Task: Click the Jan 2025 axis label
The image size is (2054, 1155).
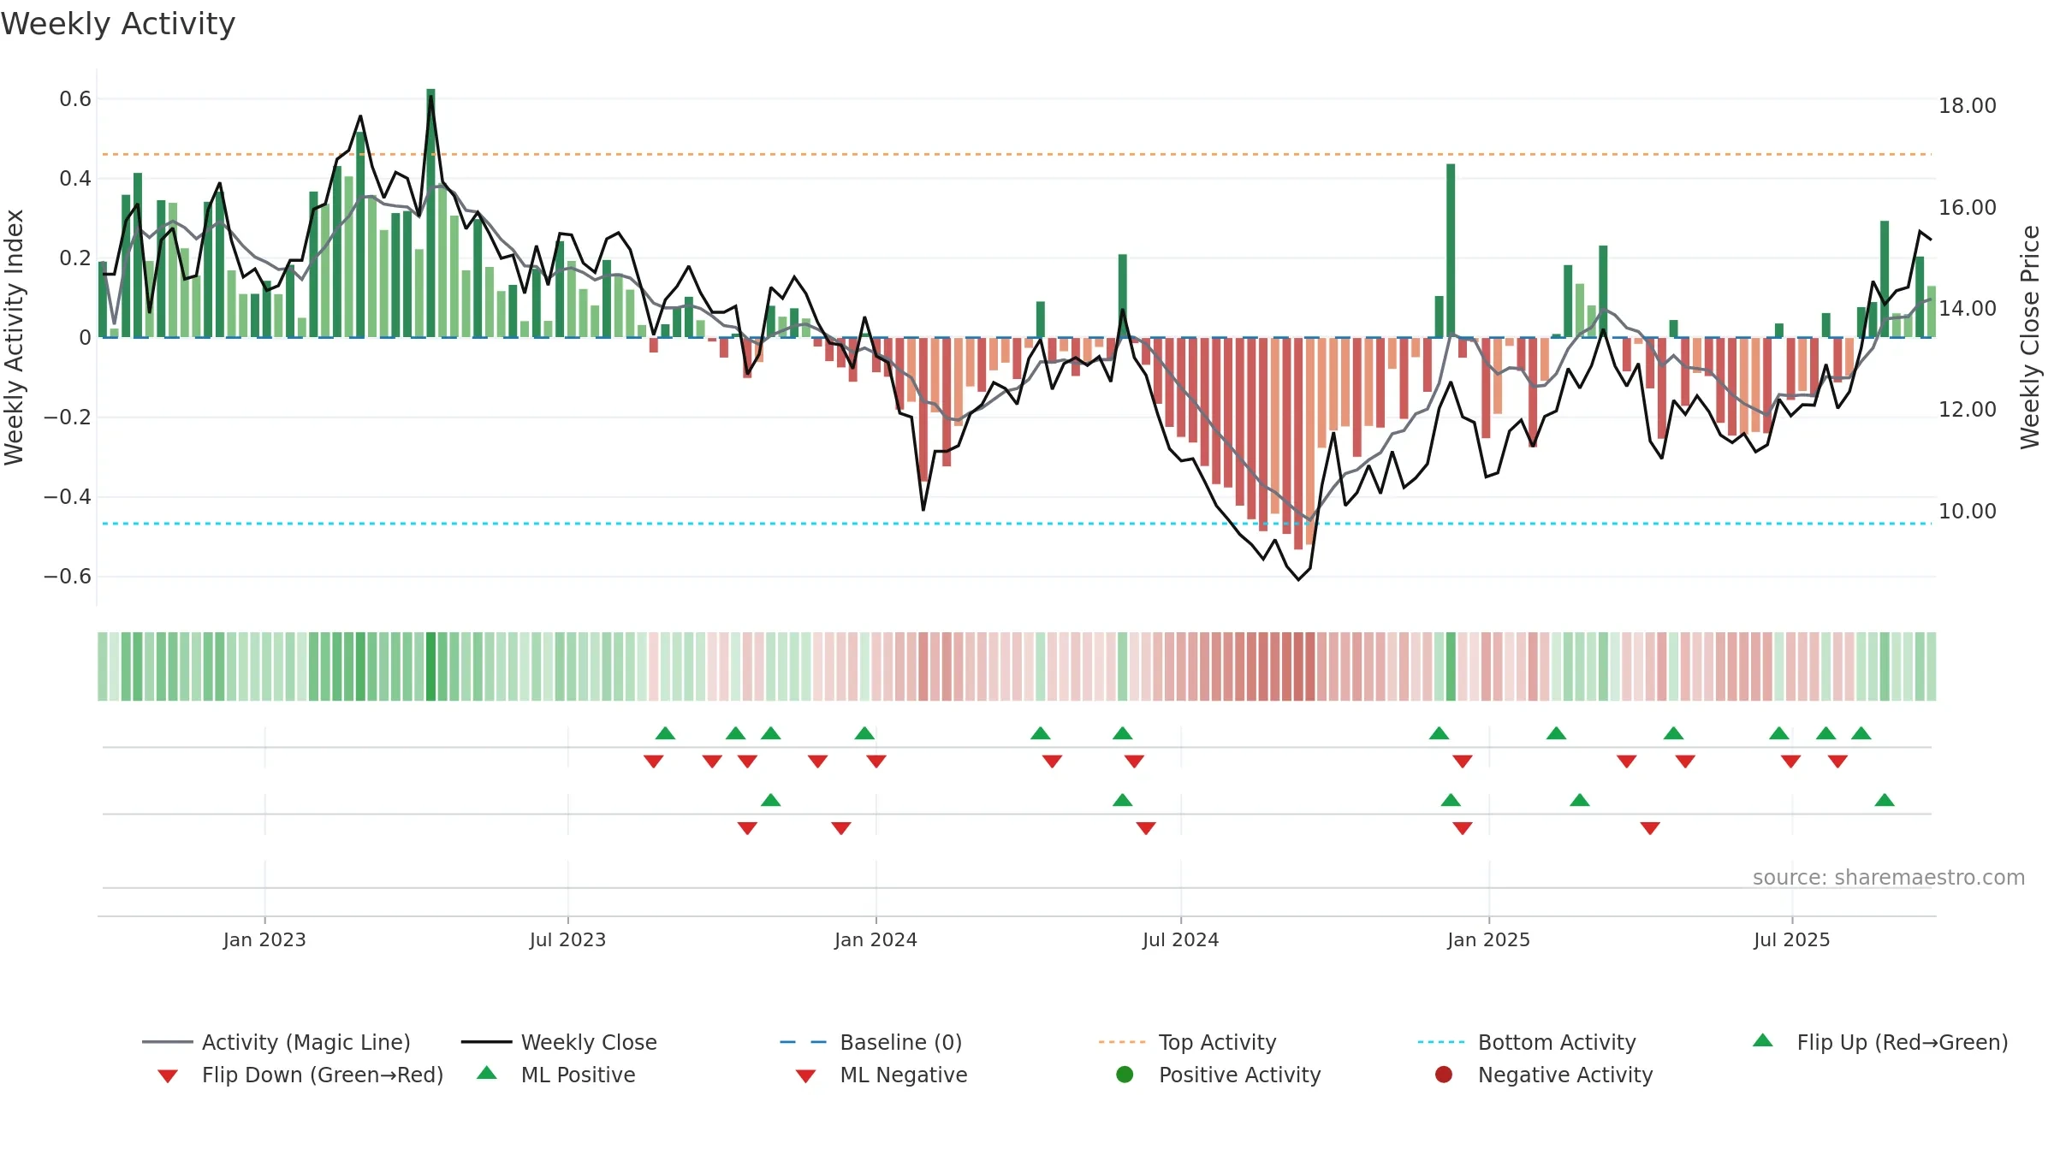Action: pos(1488,939)
